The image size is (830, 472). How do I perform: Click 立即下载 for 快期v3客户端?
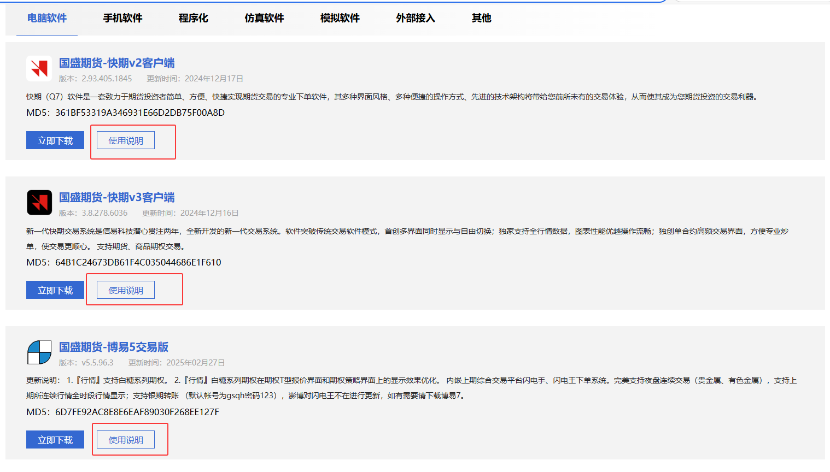tap(55, 290)
